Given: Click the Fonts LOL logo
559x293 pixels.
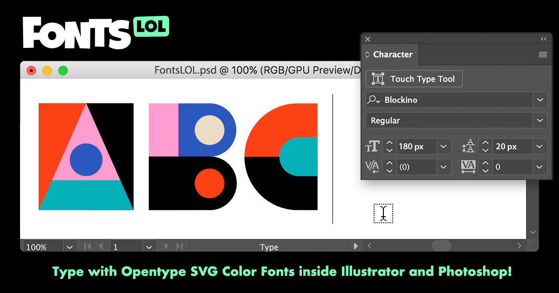Looking at the screenshot, I should tap(95, 33).
